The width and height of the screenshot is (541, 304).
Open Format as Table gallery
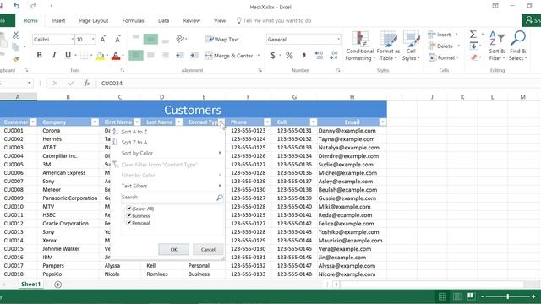(388, 46)
